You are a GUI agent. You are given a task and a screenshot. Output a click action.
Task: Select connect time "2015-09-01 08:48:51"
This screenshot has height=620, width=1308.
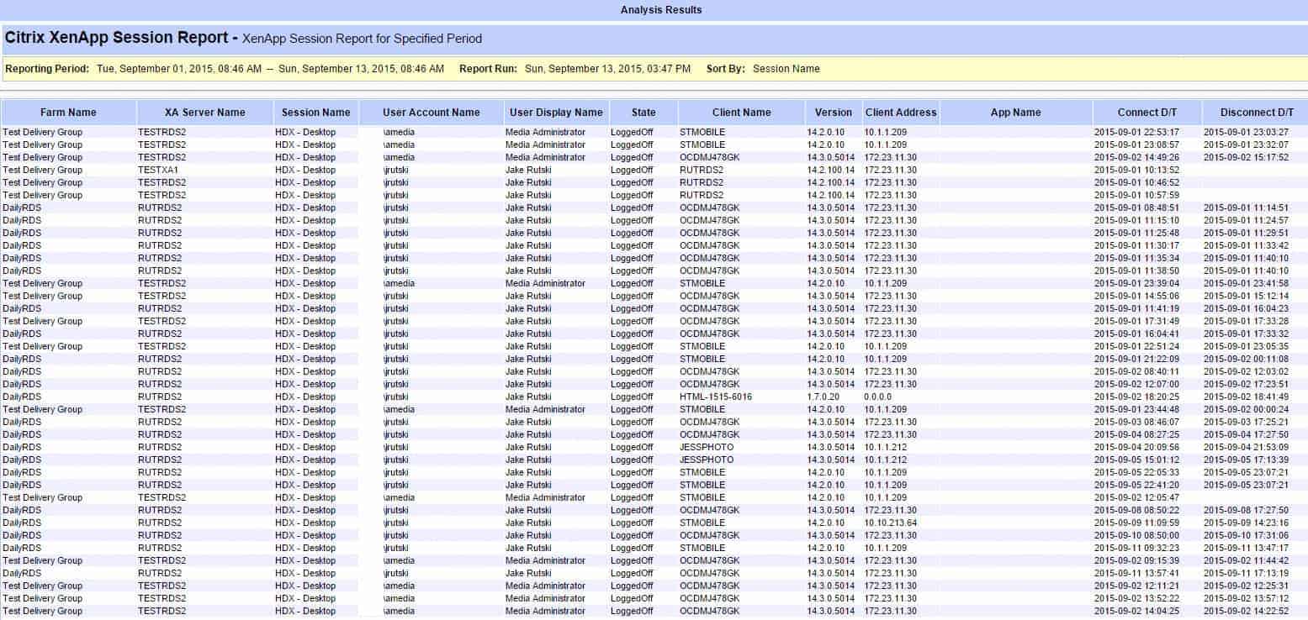1136,208
